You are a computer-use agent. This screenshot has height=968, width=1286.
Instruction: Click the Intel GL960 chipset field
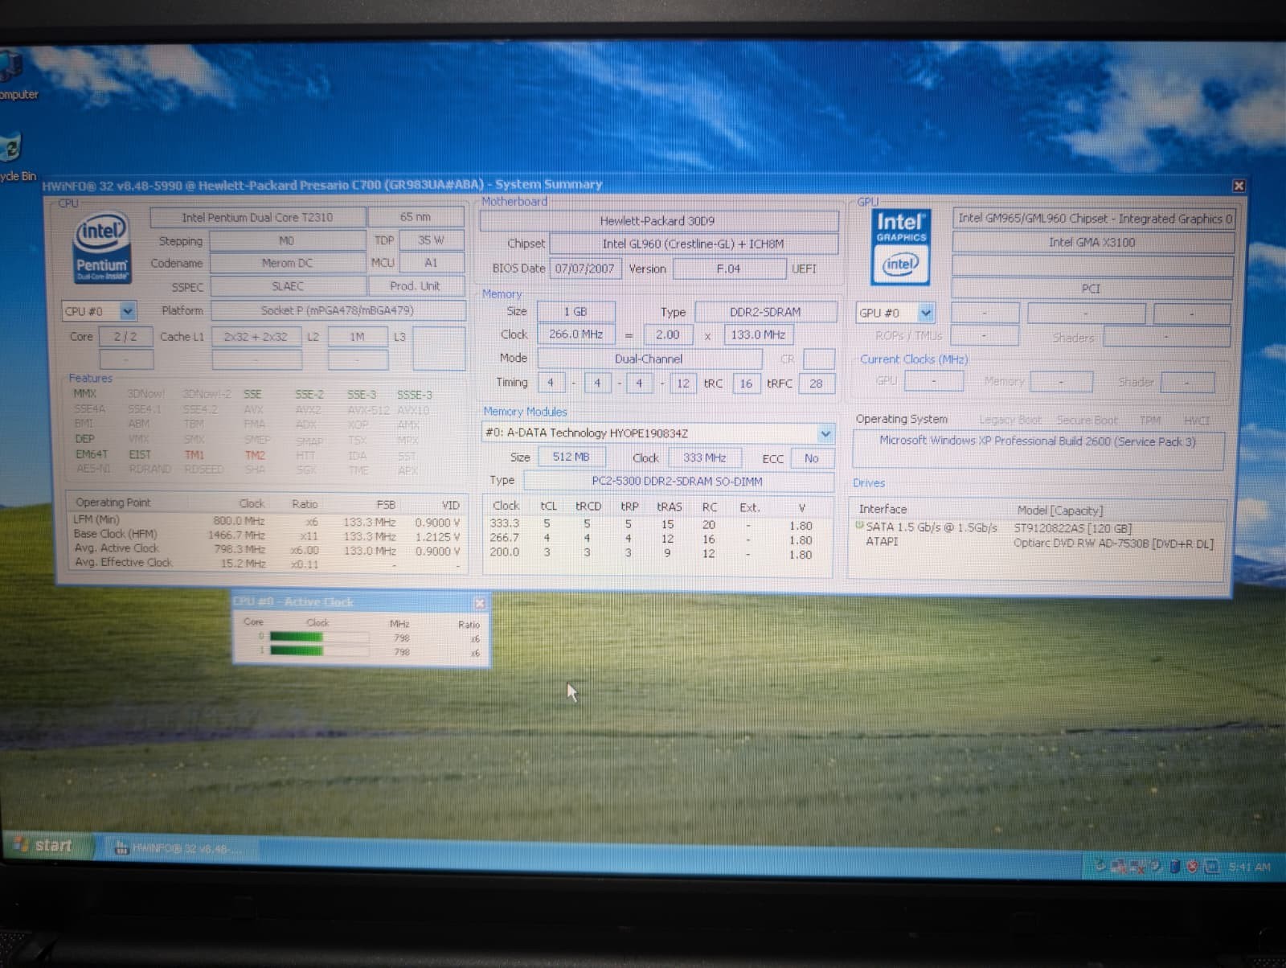(x=693, y=244)
